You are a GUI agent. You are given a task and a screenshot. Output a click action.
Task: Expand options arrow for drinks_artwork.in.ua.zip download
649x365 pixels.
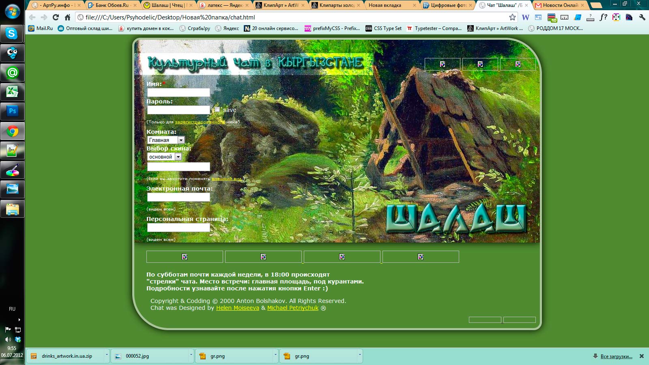click(x=107, y=355)
